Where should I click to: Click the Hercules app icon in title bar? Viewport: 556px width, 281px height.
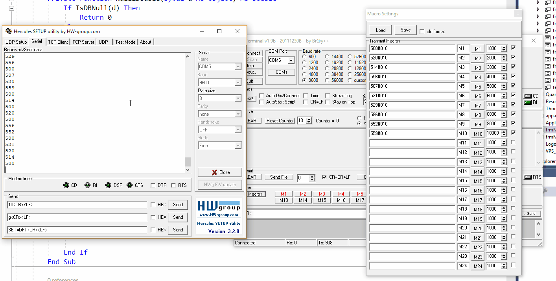(8, 31)
